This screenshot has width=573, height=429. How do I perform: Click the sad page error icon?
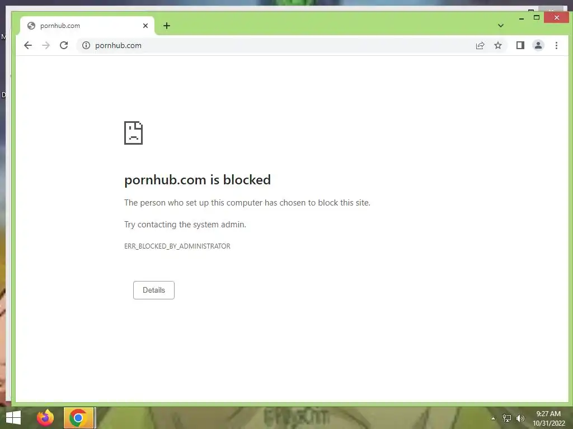coord(133,133)
